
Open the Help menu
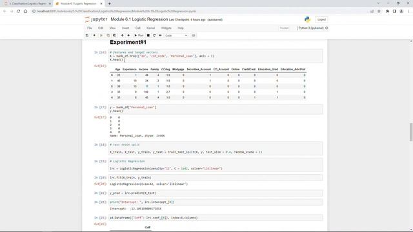(x=181, y=28)
